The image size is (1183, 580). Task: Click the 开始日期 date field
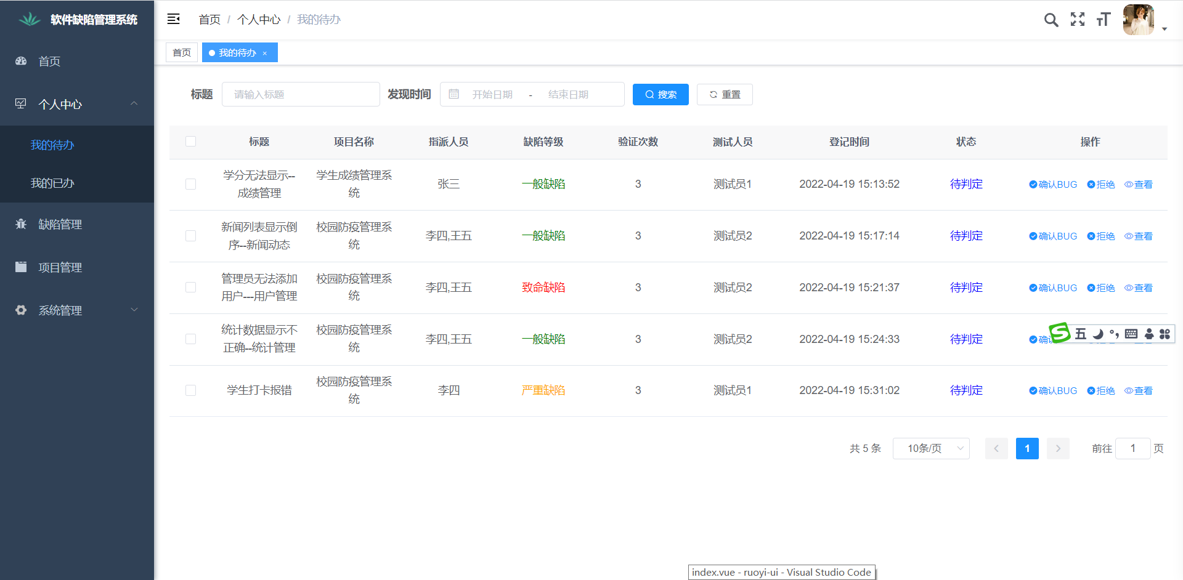coord(492,94)
